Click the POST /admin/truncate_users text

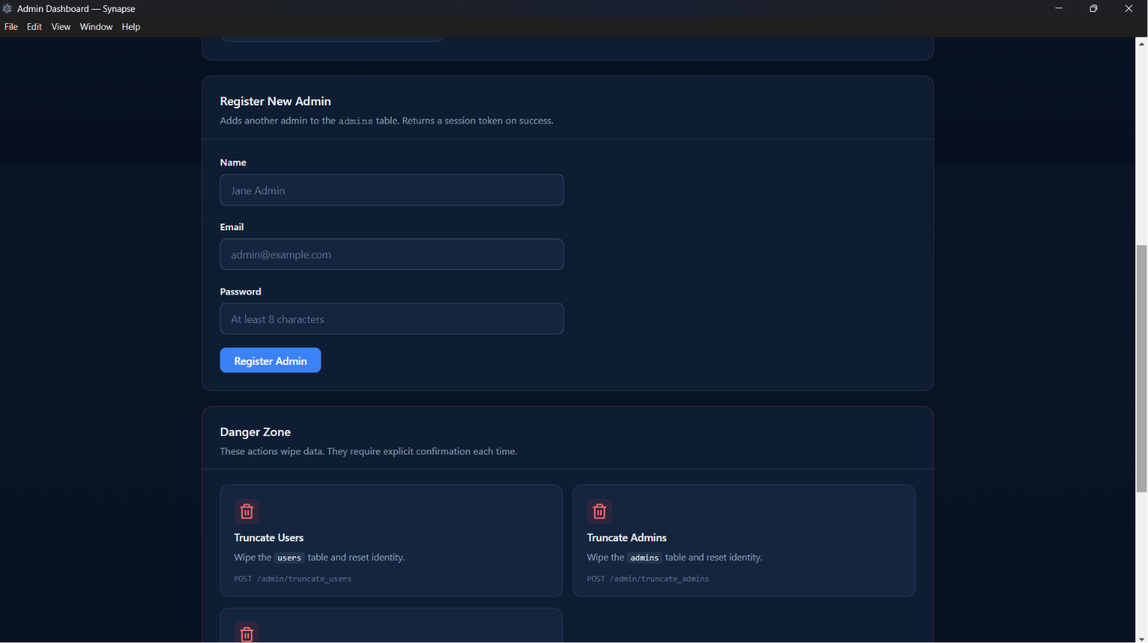pyautogui.click(x=292, y=579)
